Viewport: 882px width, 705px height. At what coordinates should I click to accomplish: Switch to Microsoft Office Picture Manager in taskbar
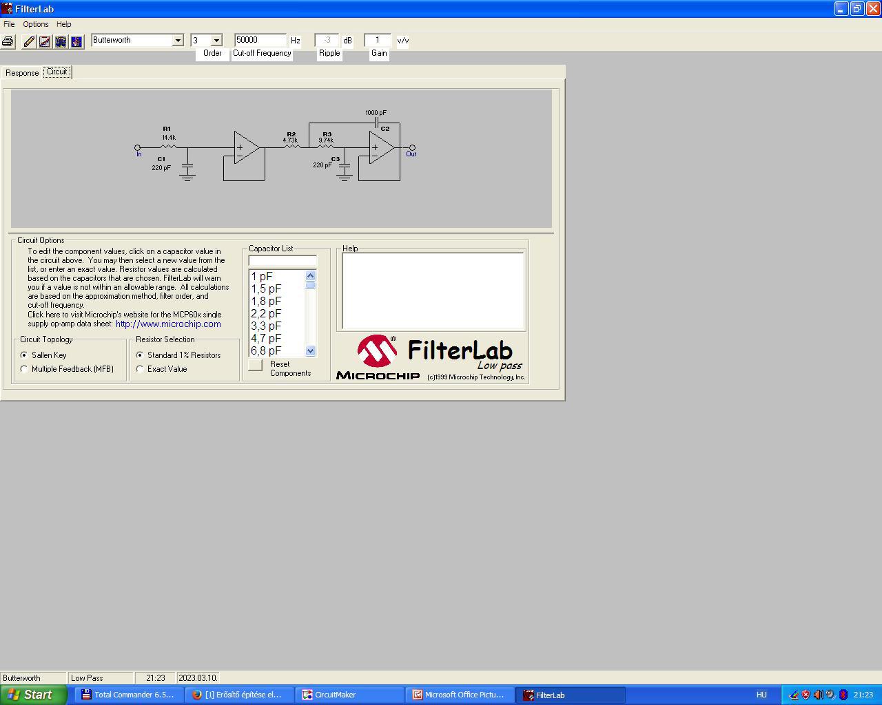click(x=461, y=695)
